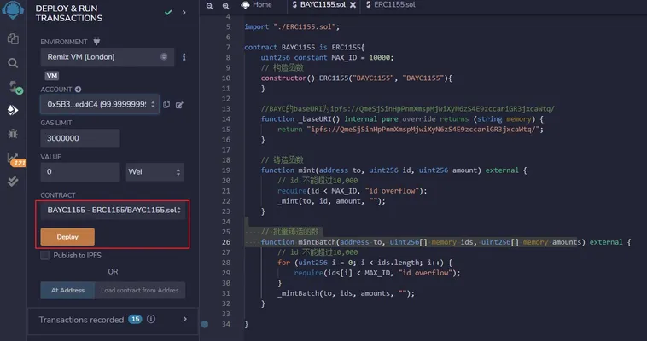Screen dimensions: 647x341
Task: Click the plug icon next to ENVIRONMENT
Action: tap(96, 41)
